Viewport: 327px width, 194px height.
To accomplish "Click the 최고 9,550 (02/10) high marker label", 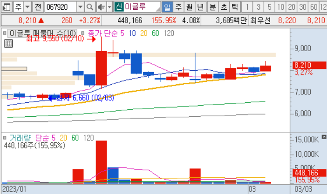I will 55,39.
